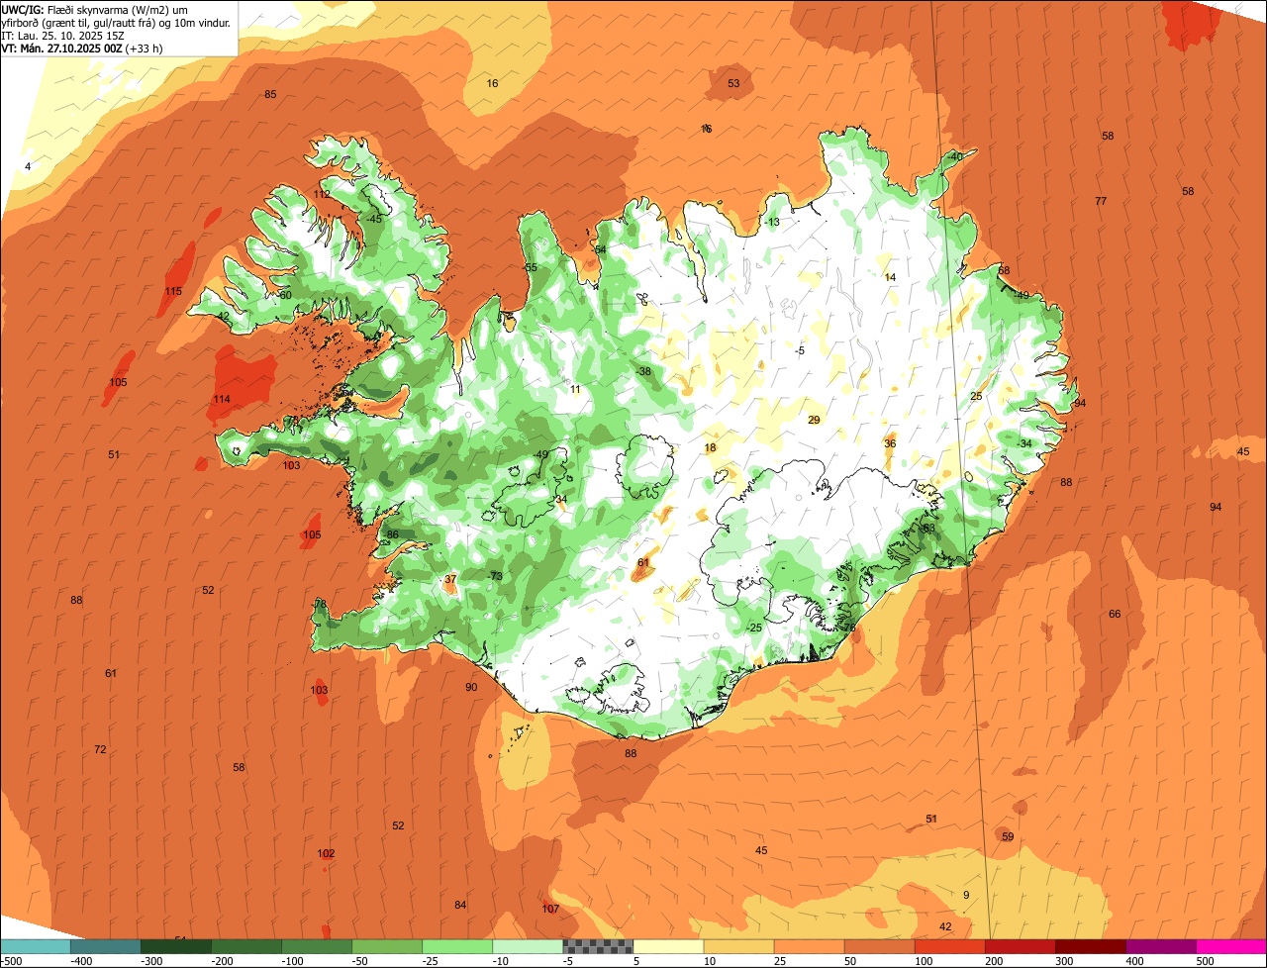
Task: Select the map value "-40" on the northeast coast
Action: [x=954, y=156]
